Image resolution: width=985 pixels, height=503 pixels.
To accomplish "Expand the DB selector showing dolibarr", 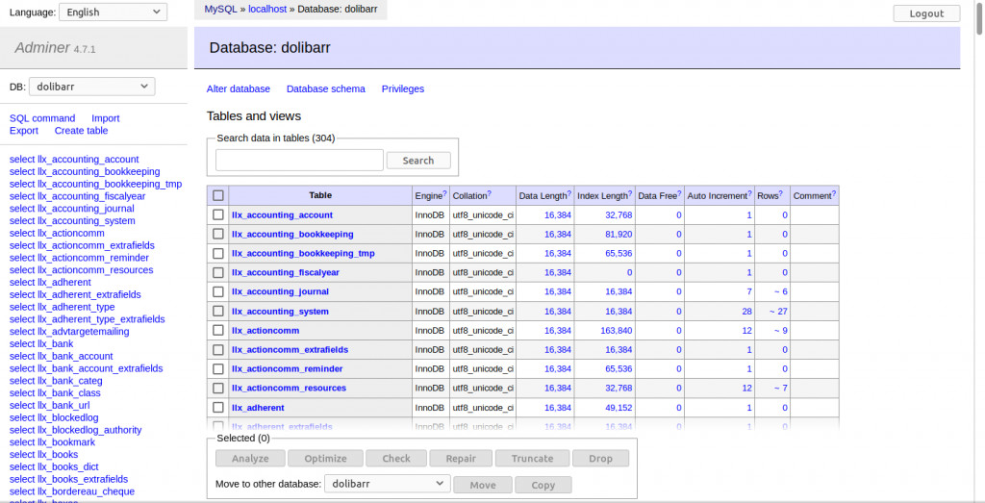I will [91, 87].
